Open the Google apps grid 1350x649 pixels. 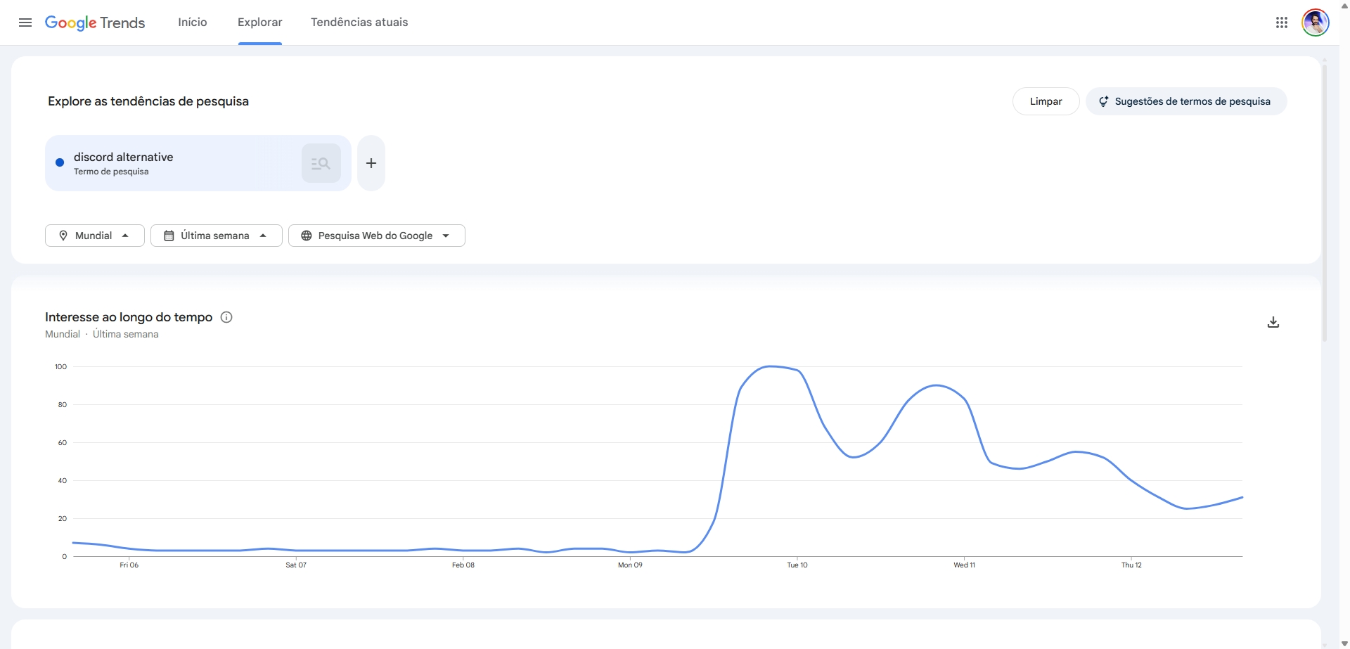point(1282,22)
